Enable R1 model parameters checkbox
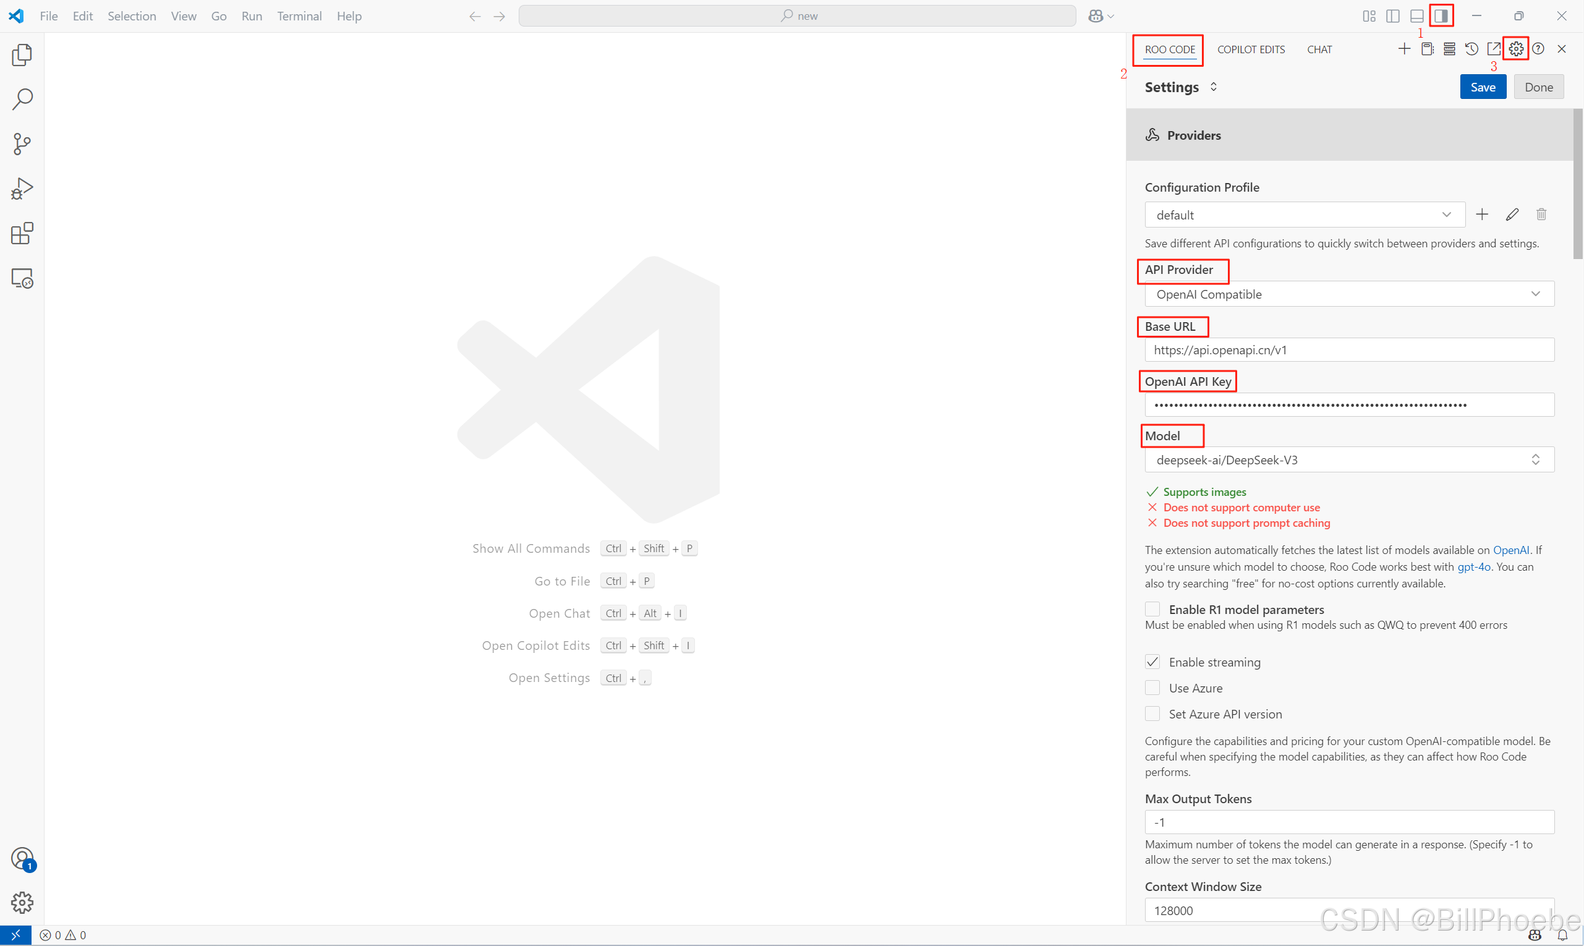 pos(1152,610)
